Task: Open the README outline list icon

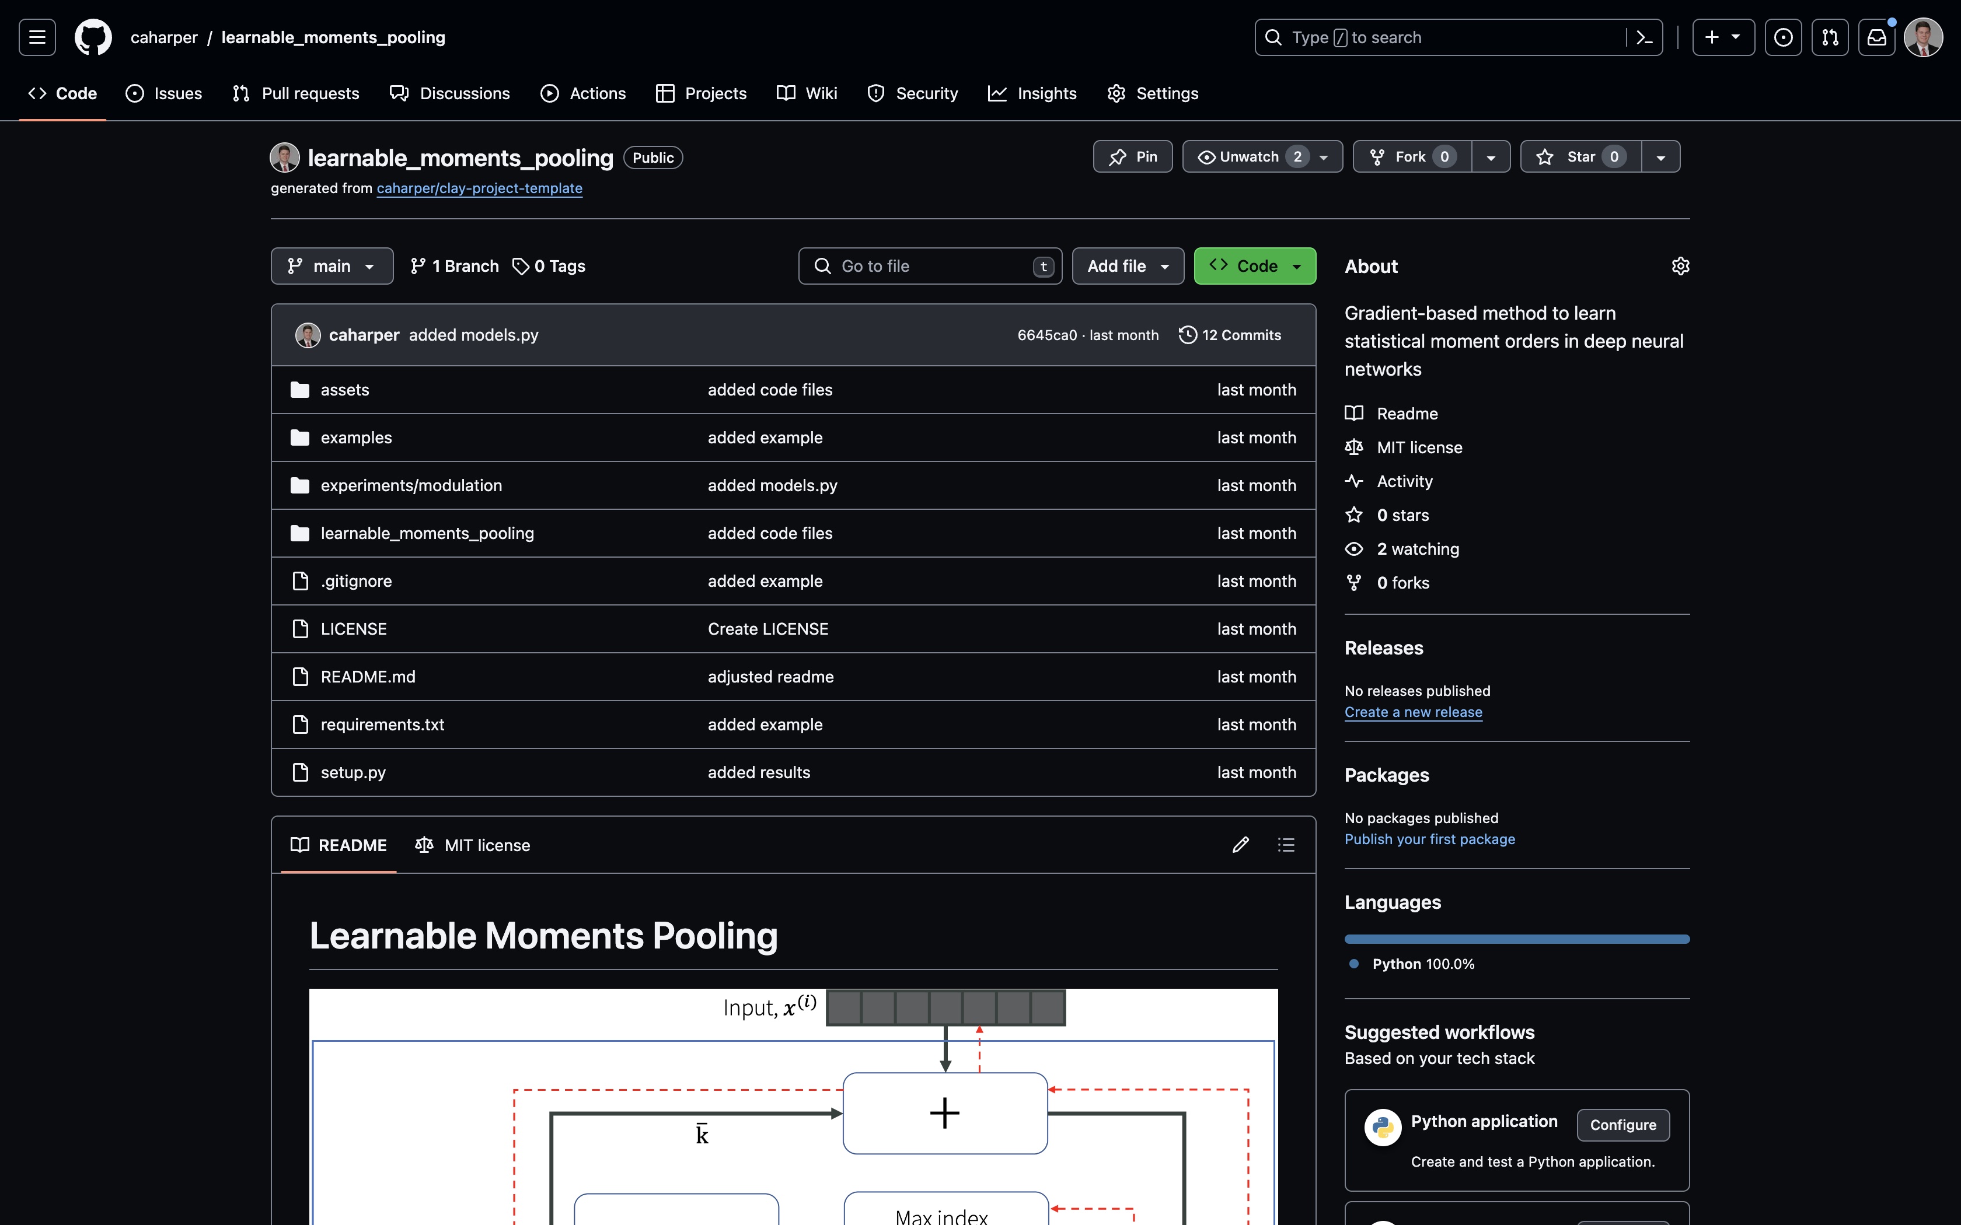Action: click(x=1286, y=845)
